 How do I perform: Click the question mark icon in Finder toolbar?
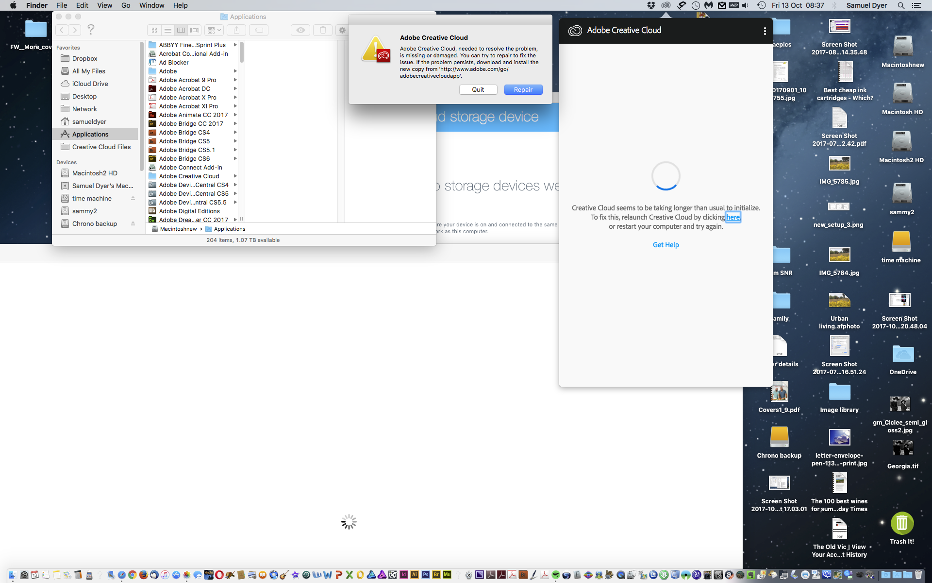point(91,30)
